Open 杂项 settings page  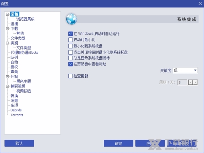pos(14,106)
